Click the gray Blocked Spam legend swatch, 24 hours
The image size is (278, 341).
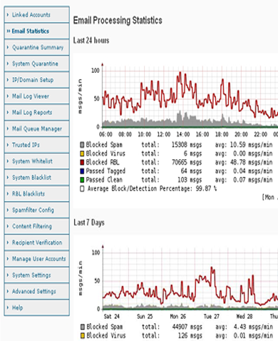82,145
